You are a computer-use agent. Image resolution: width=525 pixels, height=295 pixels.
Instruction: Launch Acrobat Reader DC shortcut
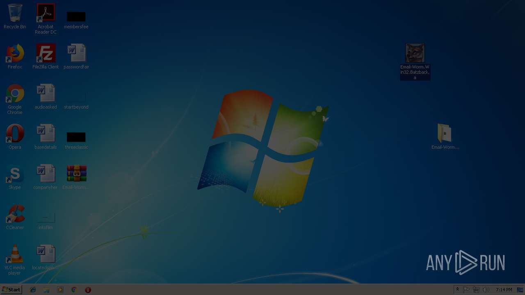tap(46, 19)
